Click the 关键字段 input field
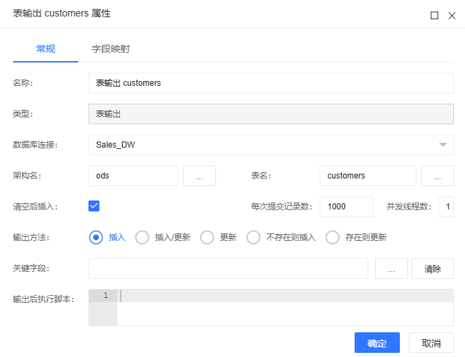465x357 pixels. pos(228,268)
